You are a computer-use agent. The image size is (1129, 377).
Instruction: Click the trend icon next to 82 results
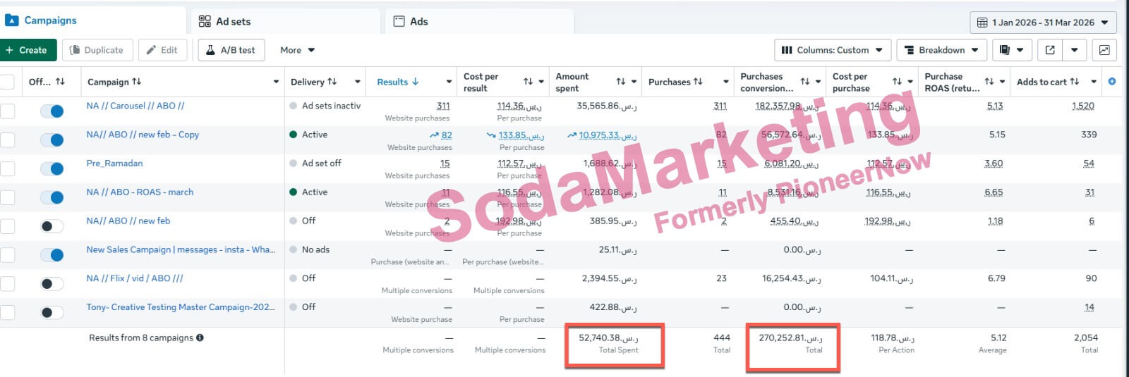[x=433, y=135]
